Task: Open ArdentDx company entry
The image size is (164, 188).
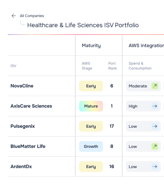Action: pyautogui.click(x=21, y=166)
